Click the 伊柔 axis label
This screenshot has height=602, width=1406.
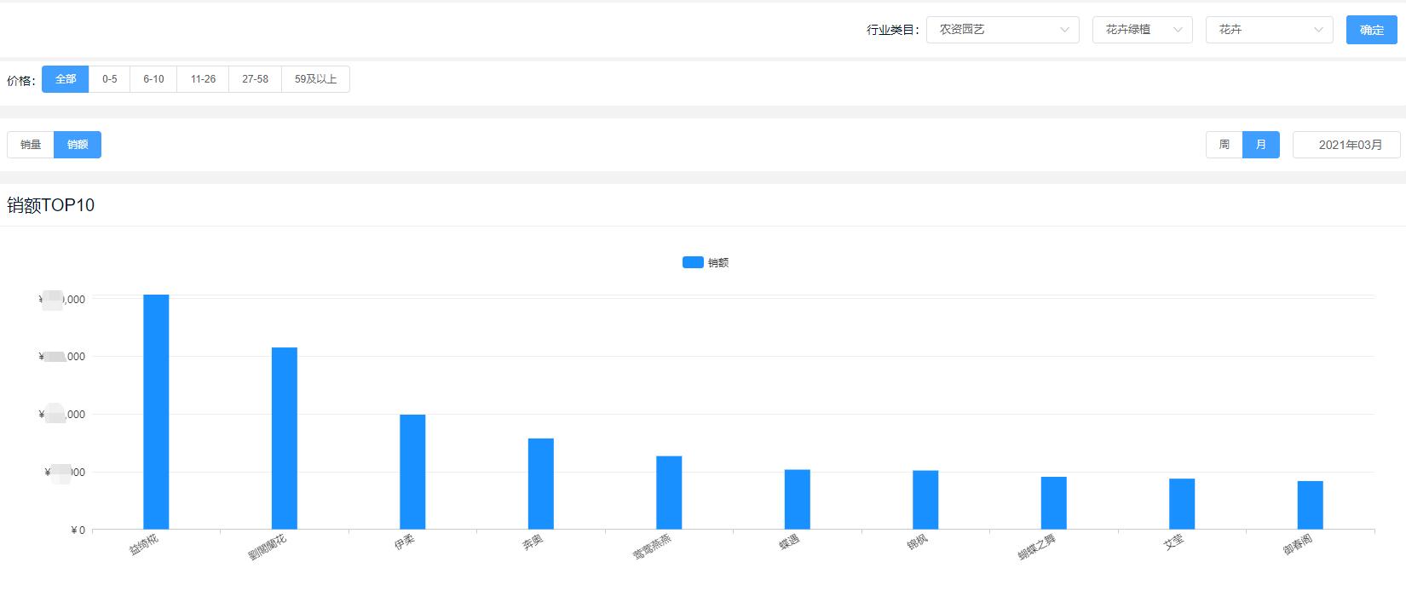pyautogui.click(x=405, y=542)
